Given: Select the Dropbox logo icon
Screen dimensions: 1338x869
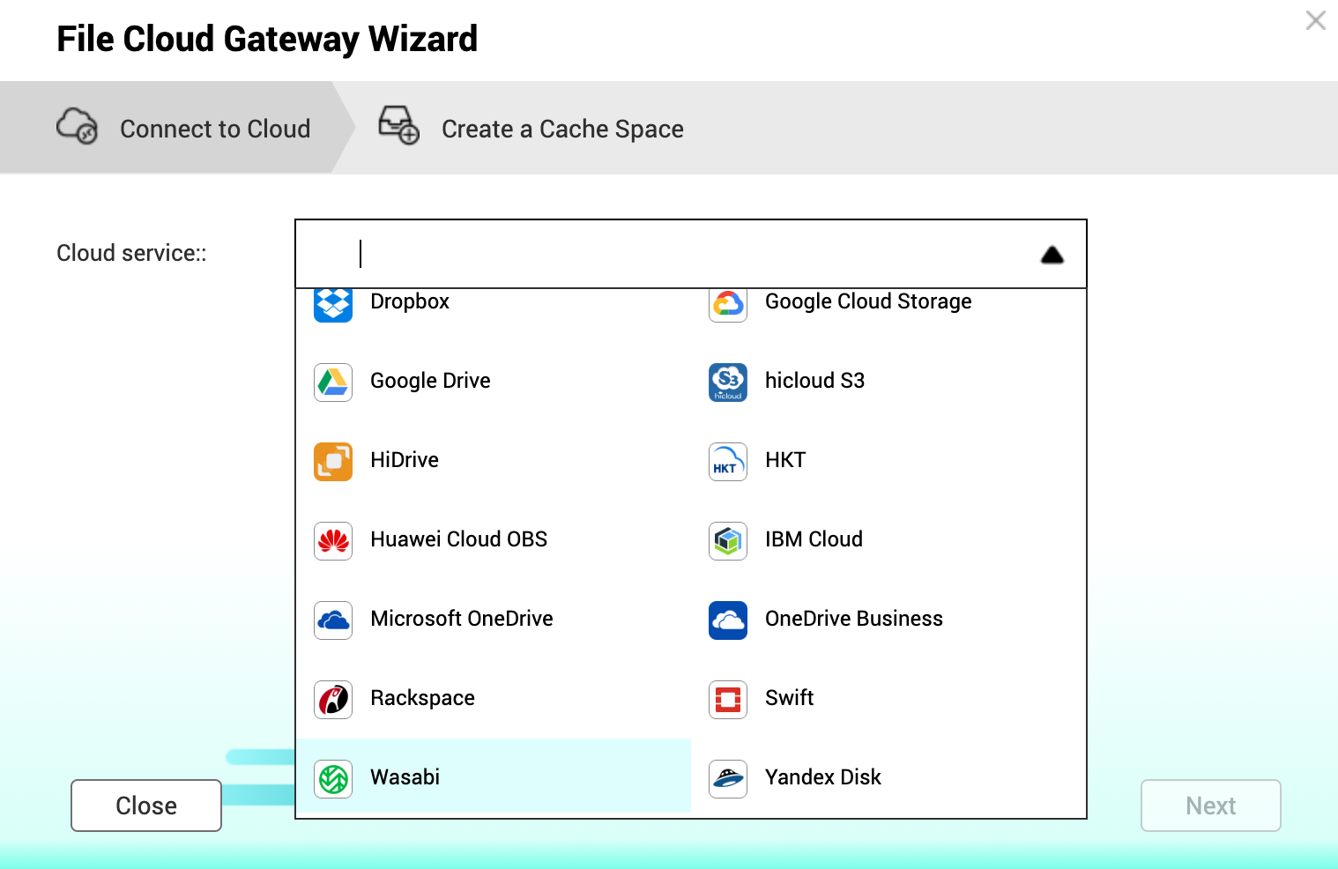Looking at the screenshot, I should point(333,305).
